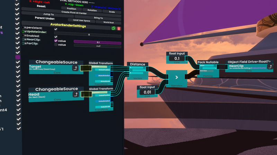This screenshot has height=155, width=277.
Task: Click the Bring To button
Action: [98, 18]
